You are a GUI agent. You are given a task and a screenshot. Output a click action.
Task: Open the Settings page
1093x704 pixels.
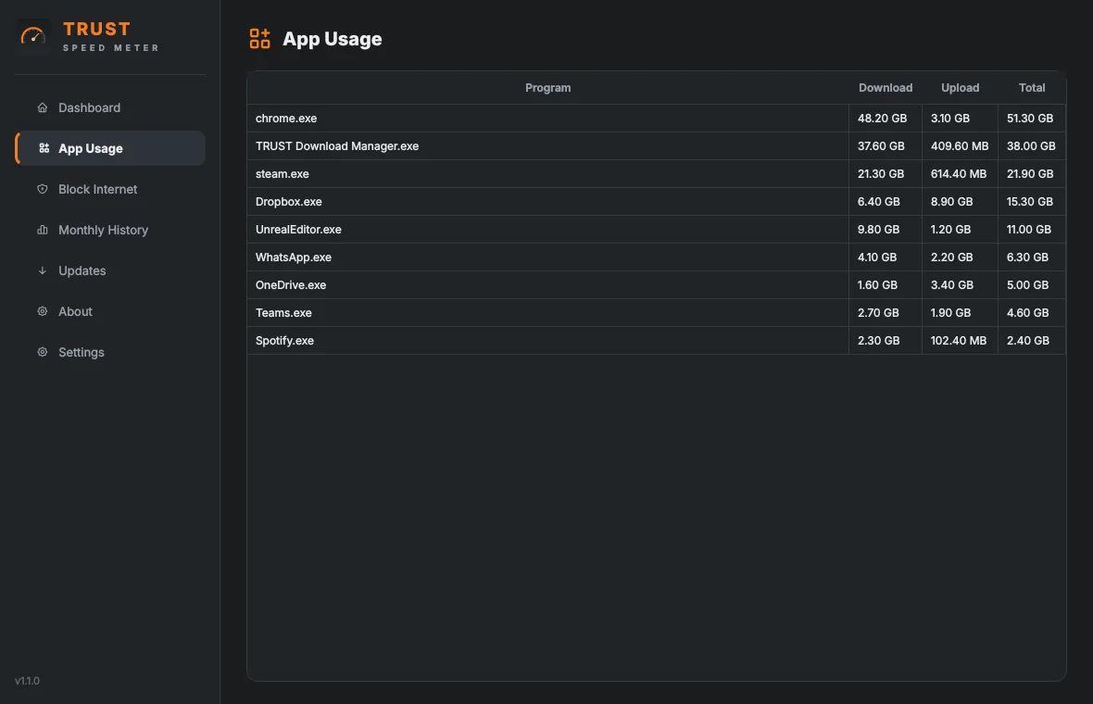[x=110, y=352]
